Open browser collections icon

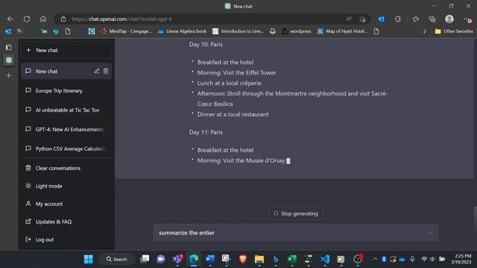point(432,19)
